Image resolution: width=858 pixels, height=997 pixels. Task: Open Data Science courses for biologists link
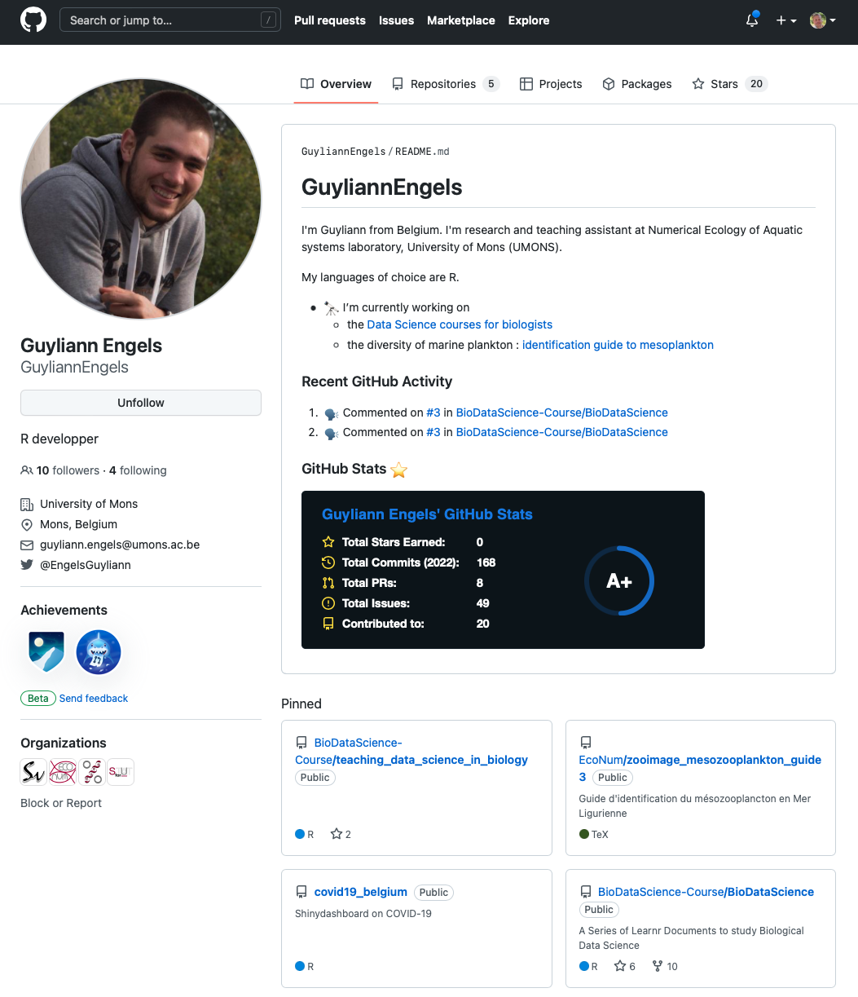(x=460, y=324)
